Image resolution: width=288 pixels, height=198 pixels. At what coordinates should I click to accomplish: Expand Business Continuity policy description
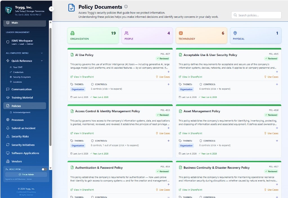[277, 184]
